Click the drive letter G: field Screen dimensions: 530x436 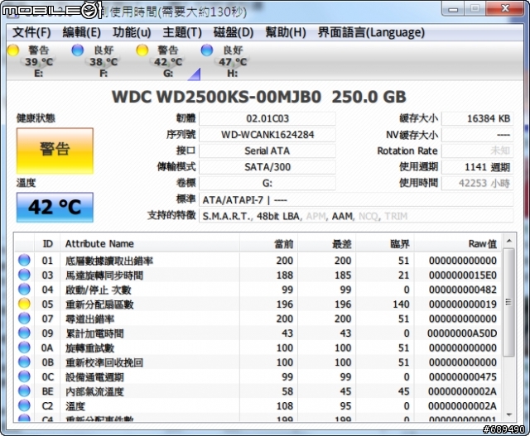click(267, 184)
